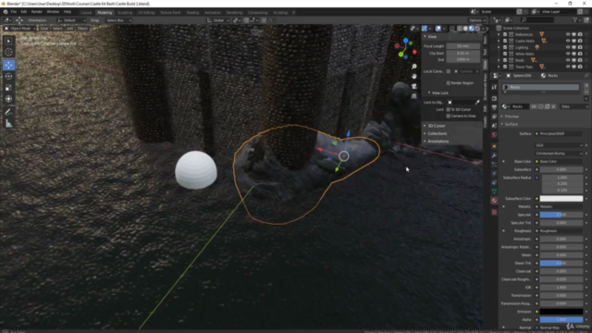Image resolution: width=592 pixels, height=333 pixels.
Task: Hide the Lighting collection eye icon
Action: point(568,47)
